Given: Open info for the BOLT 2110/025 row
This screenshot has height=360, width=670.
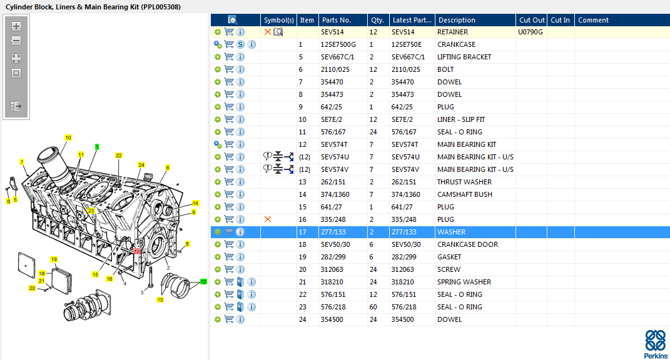Looking at the screenshot, I should coord(240,69).
